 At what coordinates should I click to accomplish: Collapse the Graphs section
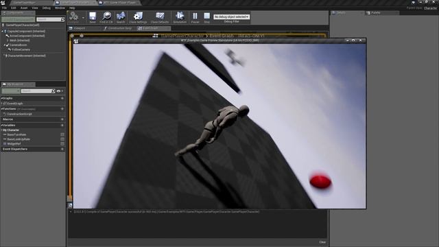[2, 98]
